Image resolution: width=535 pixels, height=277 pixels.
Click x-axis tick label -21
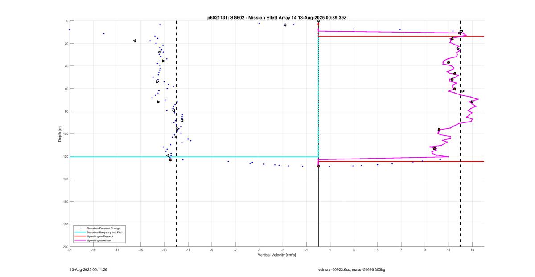pos(70,250)
